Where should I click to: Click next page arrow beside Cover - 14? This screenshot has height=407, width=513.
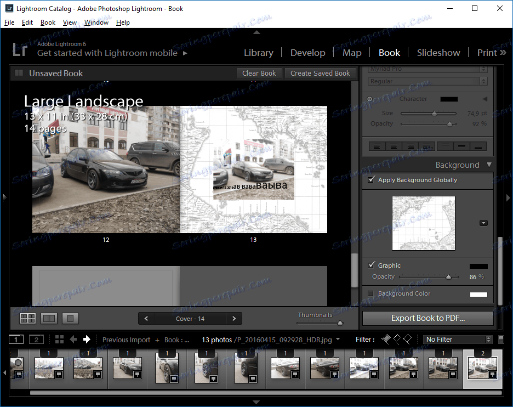pyautogui.click(x=234, y=318)
